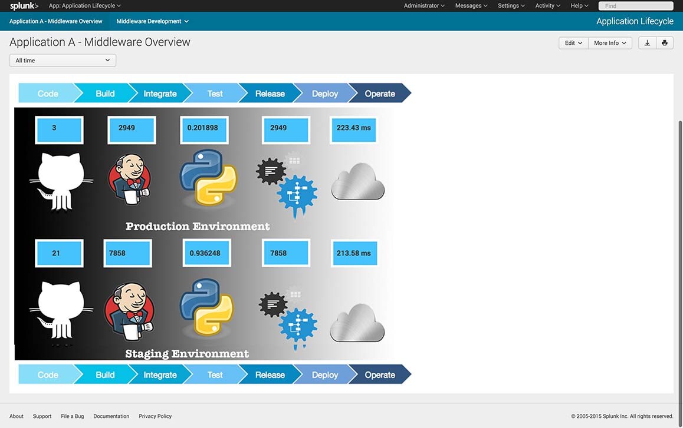Click the Staging GitHub Octocat icon
Image resolution: width=683 pixels, height=428 pixels.
pos(61,311)
